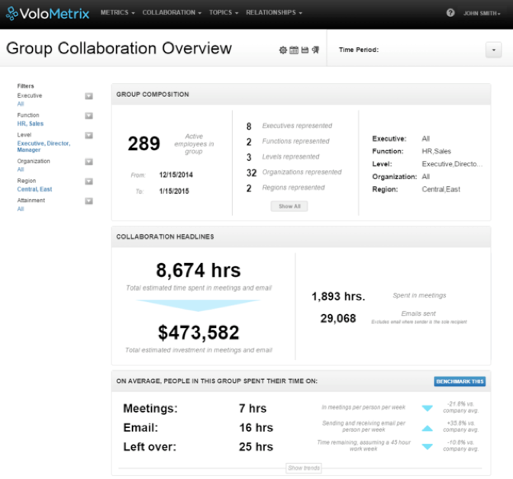Click the save disk icon
Image resolution: width=513 pixels, height=479 pixels.
point(305,50)
